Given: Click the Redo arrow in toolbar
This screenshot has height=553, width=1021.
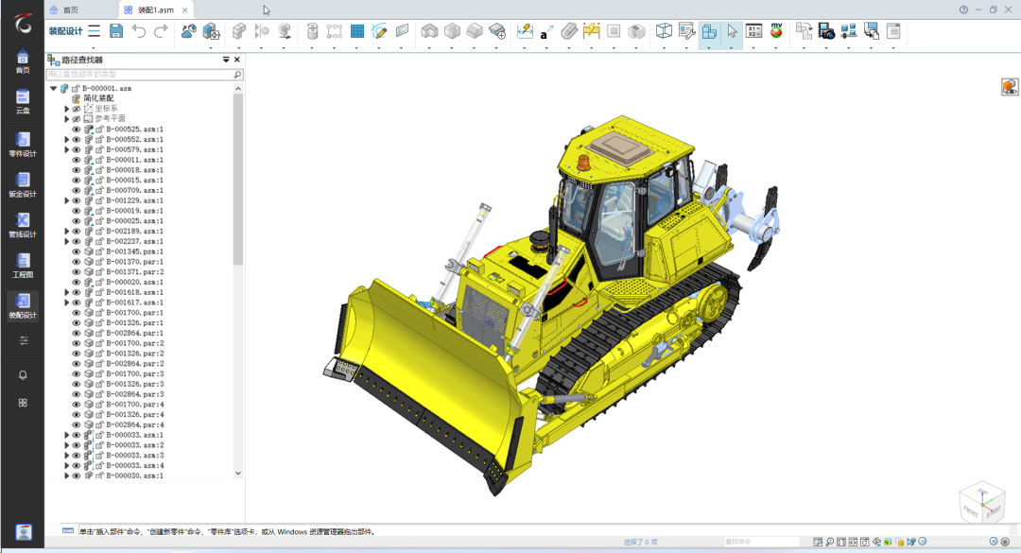Looking at the screenshot, I should 161,30.
